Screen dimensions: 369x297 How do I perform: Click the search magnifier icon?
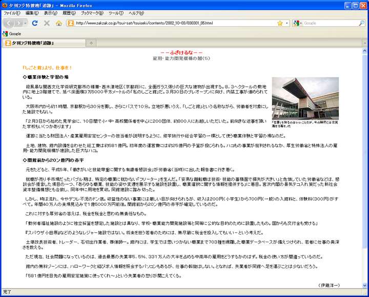tap(361, 23)
